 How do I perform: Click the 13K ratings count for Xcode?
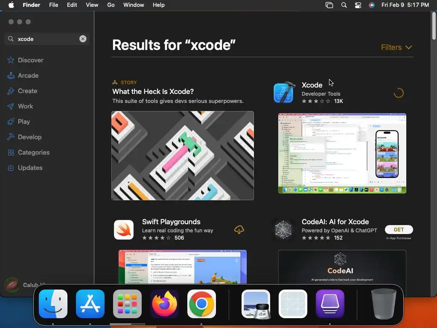[338, 101]
